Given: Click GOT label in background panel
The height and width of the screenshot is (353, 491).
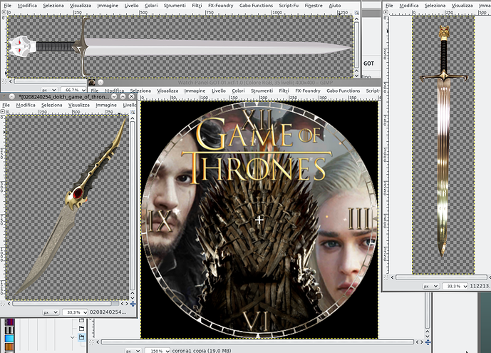Looking at the screenshot, I should [x=368, y=63].
